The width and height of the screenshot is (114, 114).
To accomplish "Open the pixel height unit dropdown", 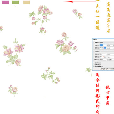I will (x=111, y=48).
